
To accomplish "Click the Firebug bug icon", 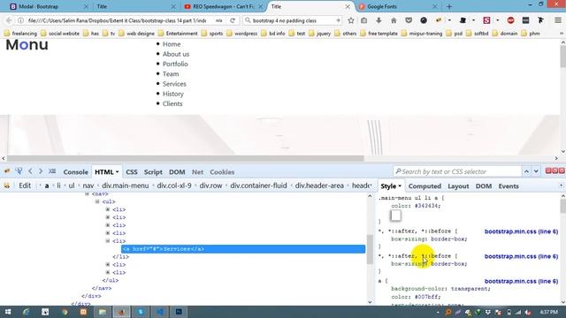I will [7, 171].
